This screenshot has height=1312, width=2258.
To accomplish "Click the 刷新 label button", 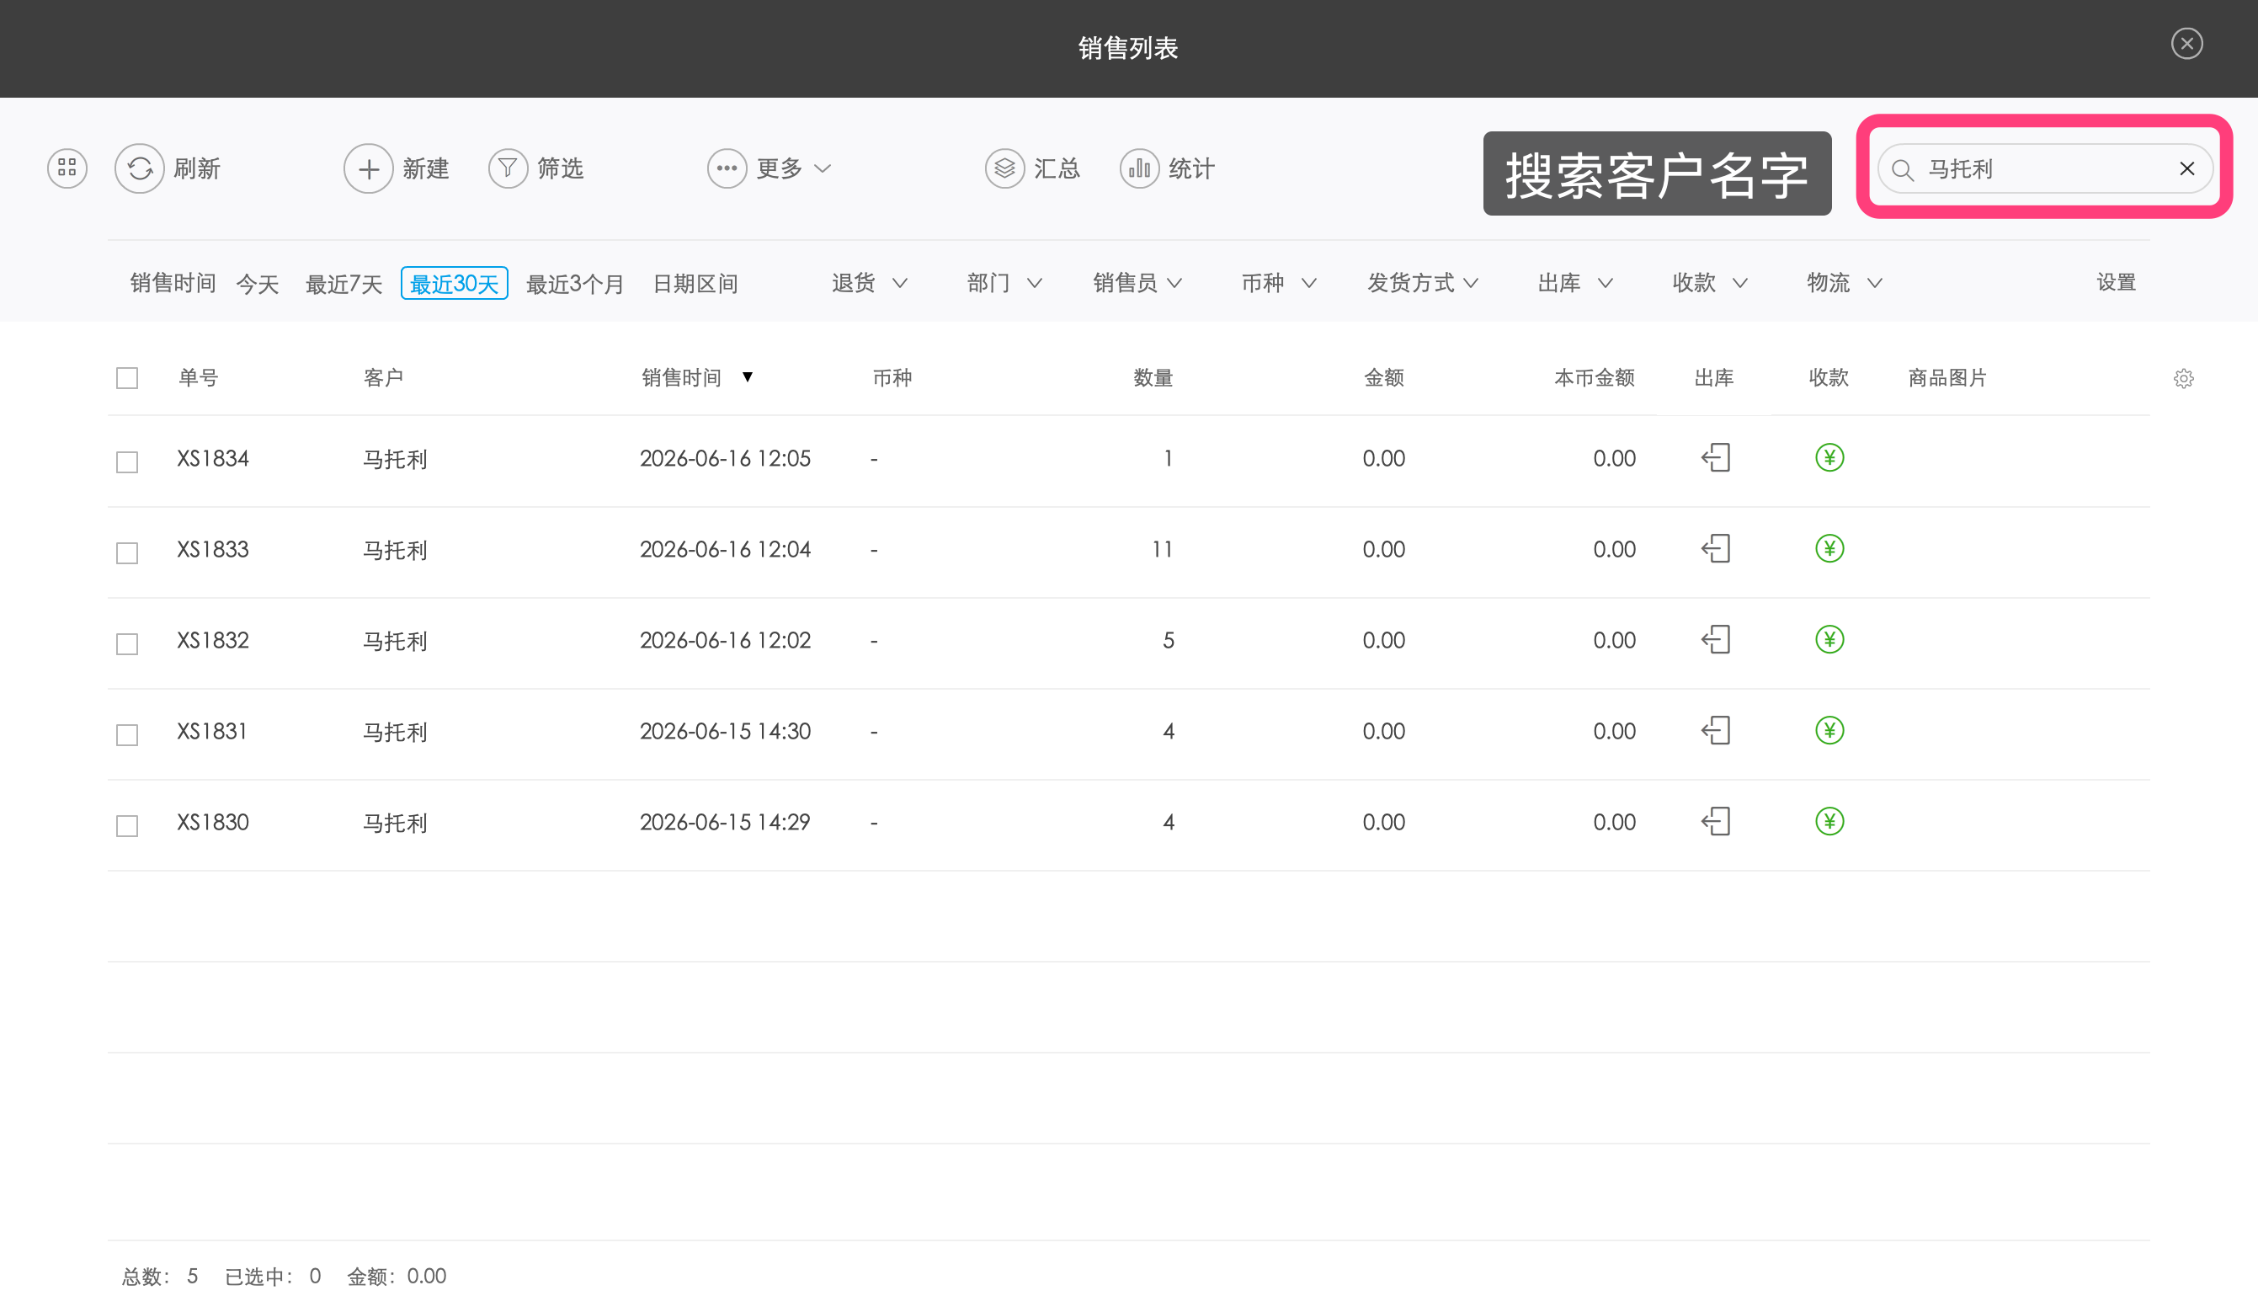I will tap(197, 168).
